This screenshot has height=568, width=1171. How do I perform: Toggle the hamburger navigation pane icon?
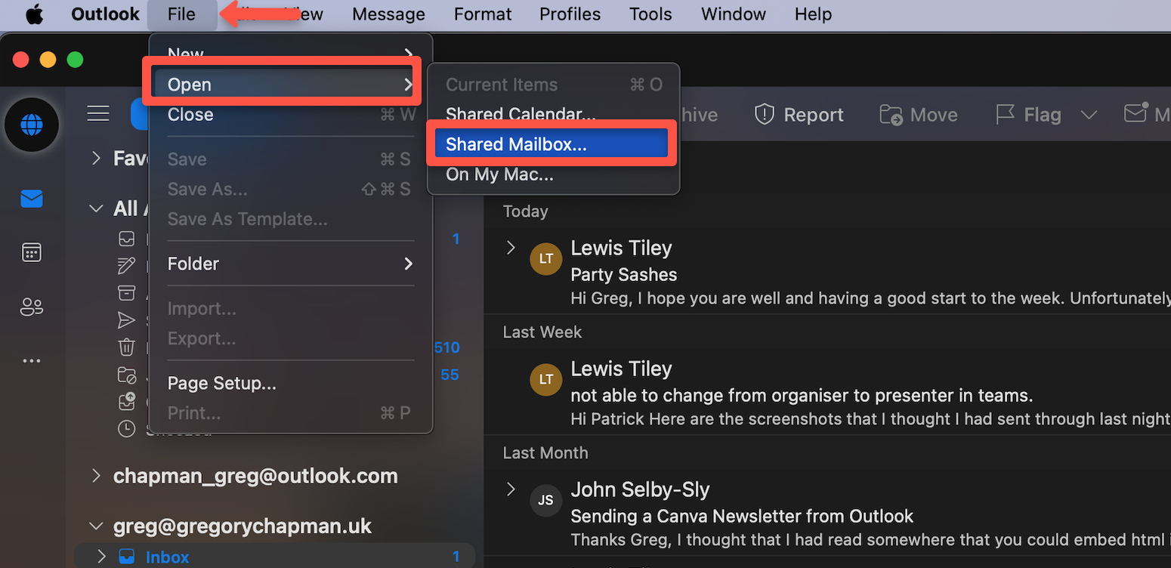click(98, 114)
